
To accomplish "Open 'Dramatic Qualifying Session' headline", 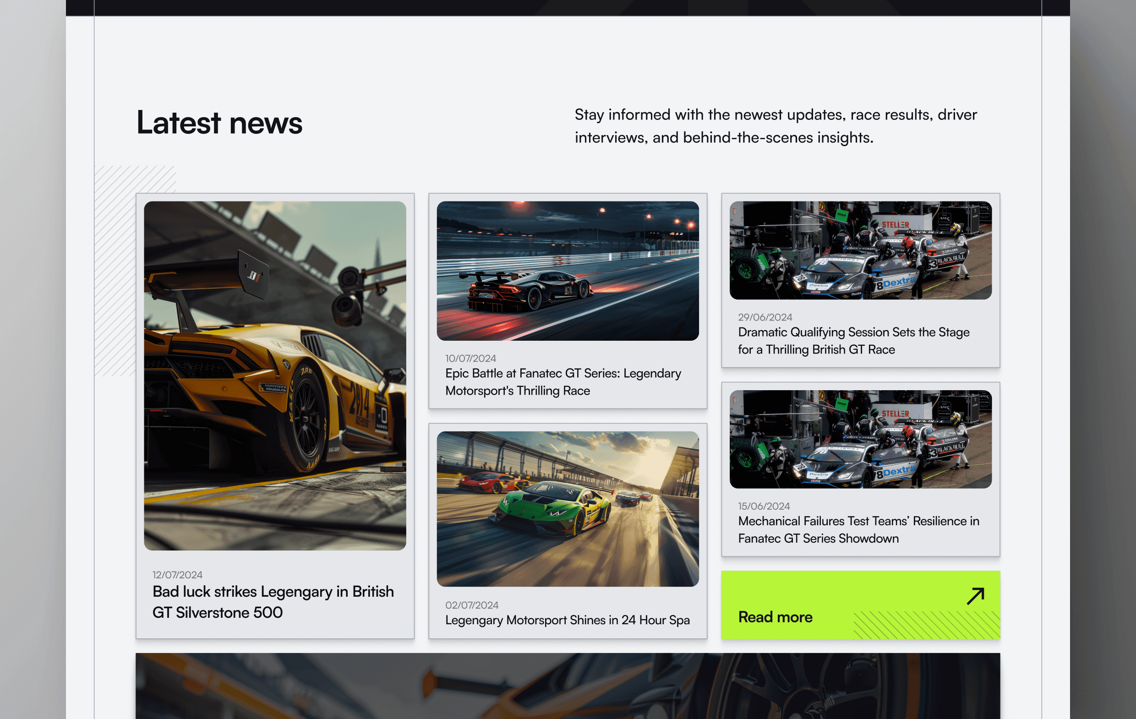I will 853,341.
